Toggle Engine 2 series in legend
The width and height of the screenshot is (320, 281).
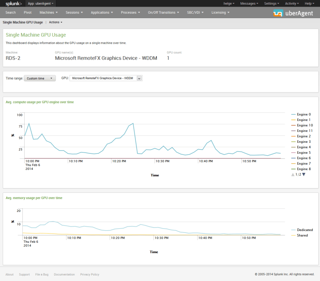[x=301, y=136]
